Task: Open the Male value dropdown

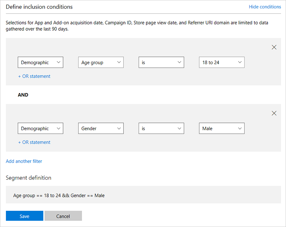Action: tap(221, 128)
